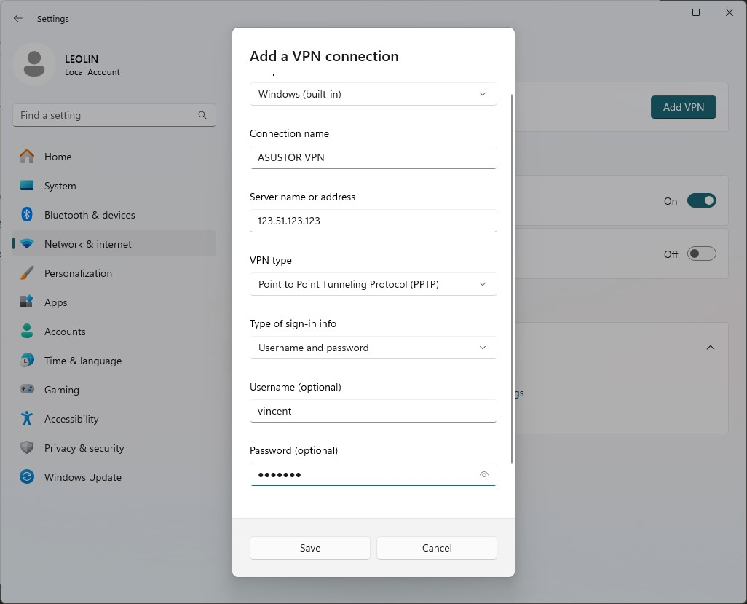747x604 pixels.
Task: Go to Bluetooth & devices
Action: point(114,214)
